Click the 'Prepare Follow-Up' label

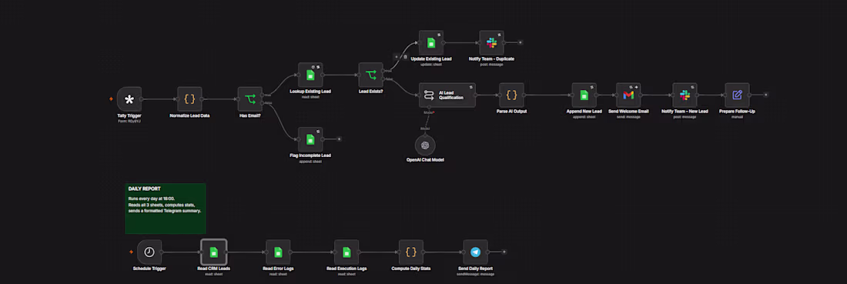click(738, 112)
